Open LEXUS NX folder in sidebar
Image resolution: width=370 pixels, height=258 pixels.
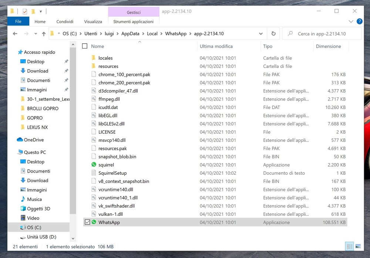point(37,127)
